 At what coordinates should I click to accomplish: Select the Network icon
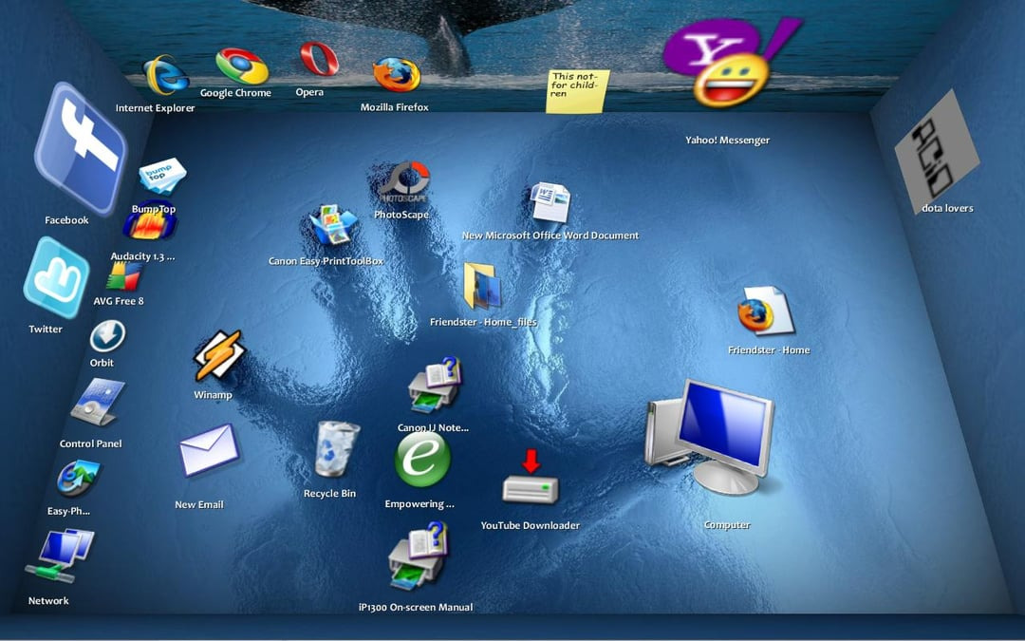coord(60,556)
